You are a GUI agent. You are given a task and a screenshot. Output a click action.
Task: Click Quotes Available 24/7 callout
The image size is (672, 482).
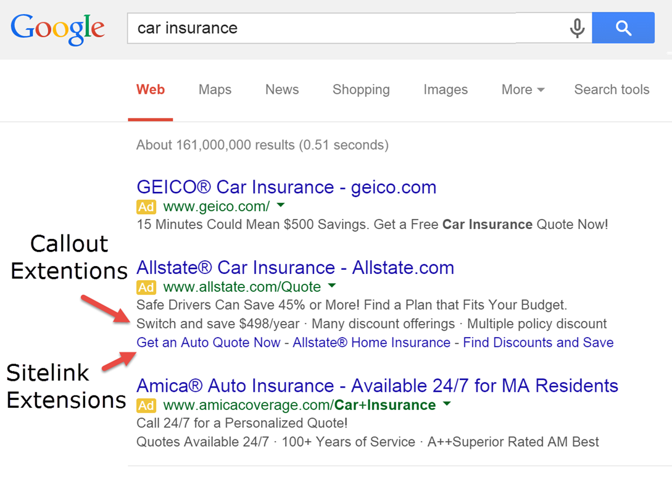pos(203,442)
